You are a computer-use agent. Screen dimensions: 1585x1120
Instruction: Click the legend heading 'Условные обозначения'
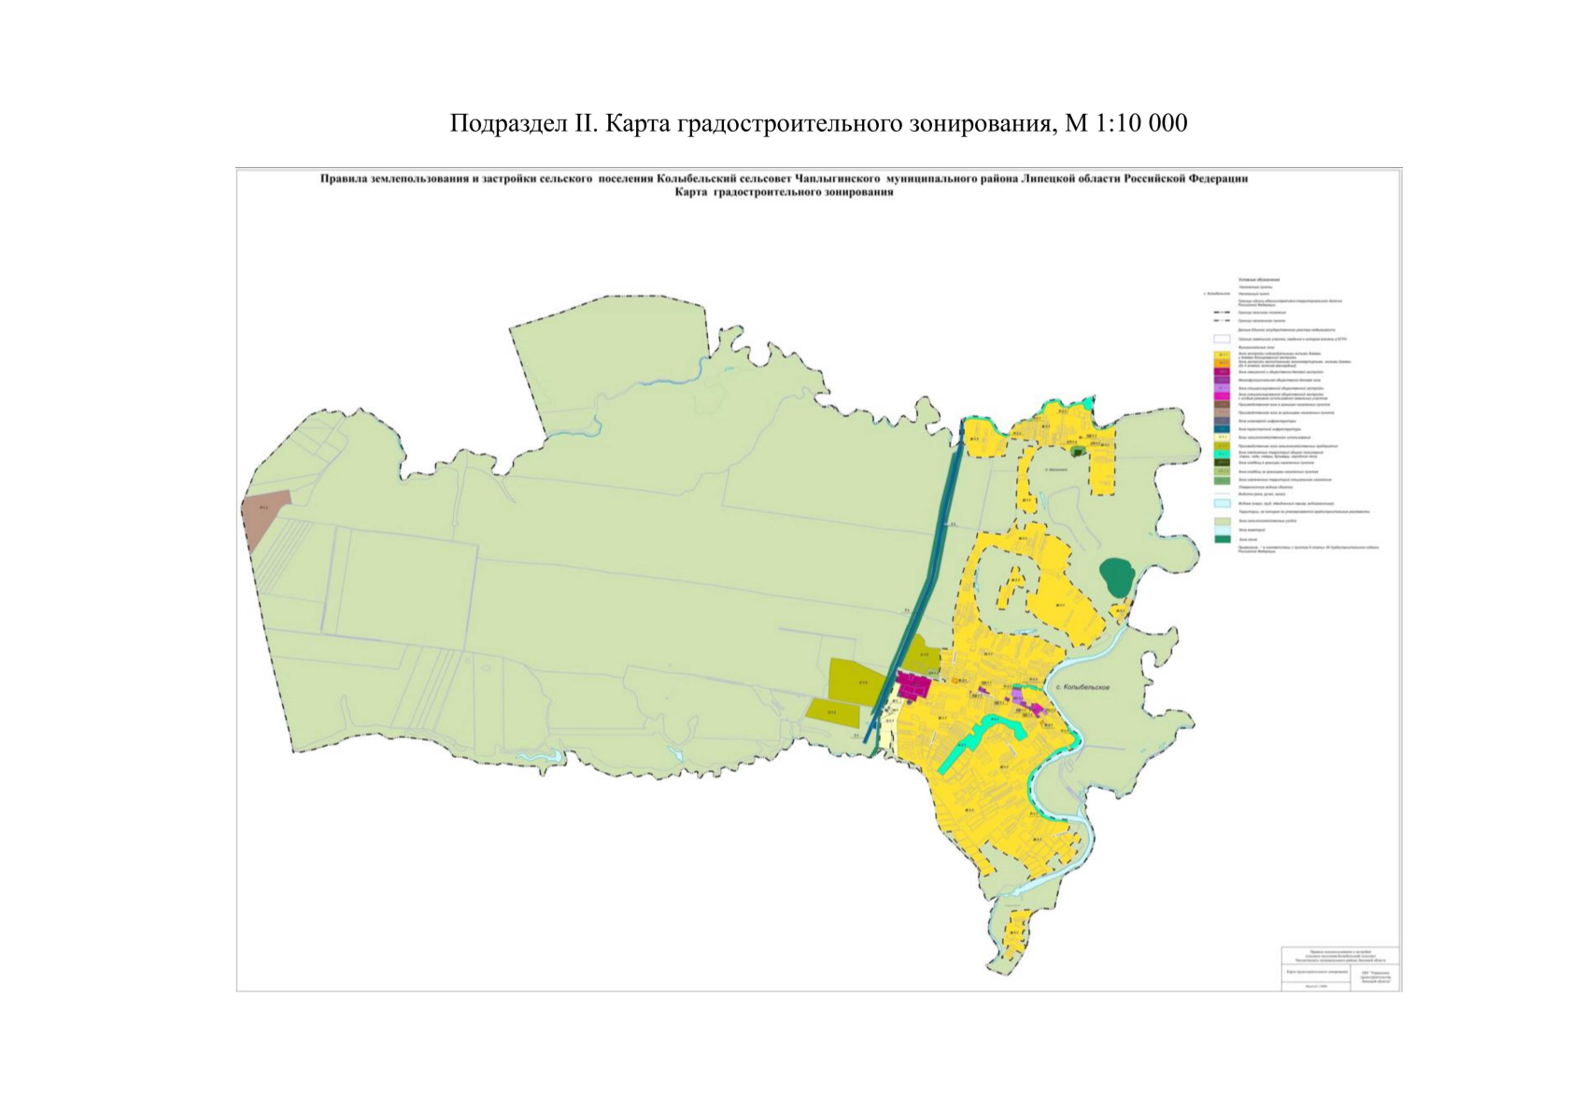(1259, 280)
